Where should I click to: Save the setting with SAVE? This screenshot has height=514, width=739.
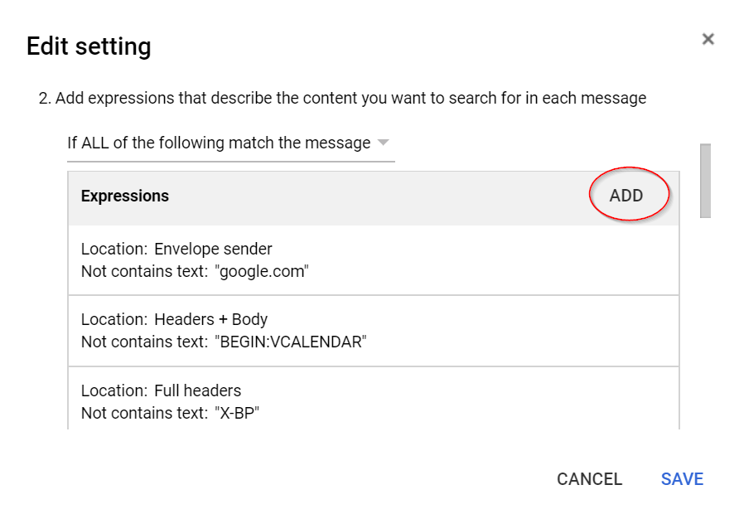point(682,479)
